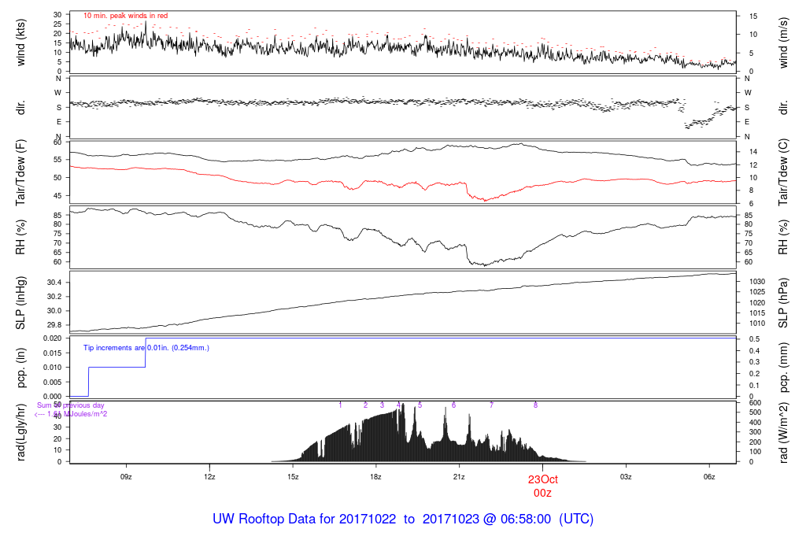Select the "03z" time axis label

[626, 477]
